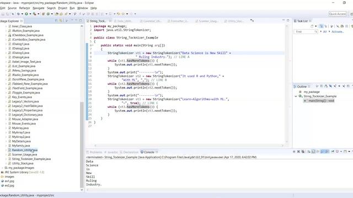Toggle Hide Non-Public Members in the Outline toolbar
The width and height of the screenshot is (353, 198).
(339, 86)
